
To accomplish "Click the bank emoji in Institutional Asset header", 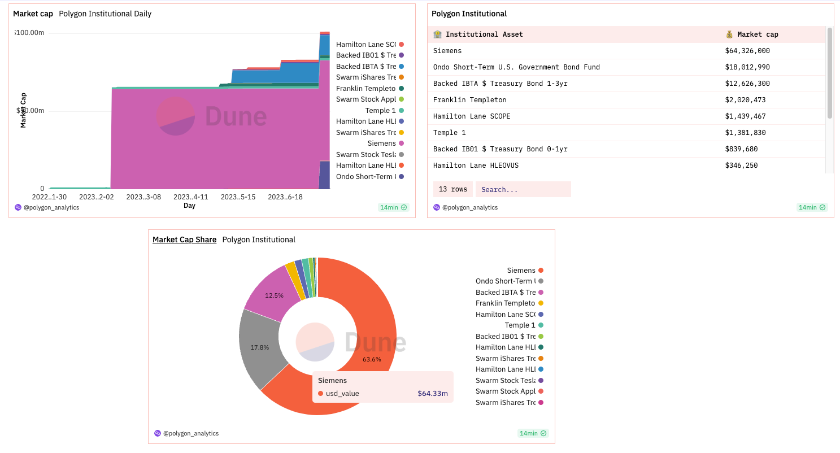I will pos(438,34).
